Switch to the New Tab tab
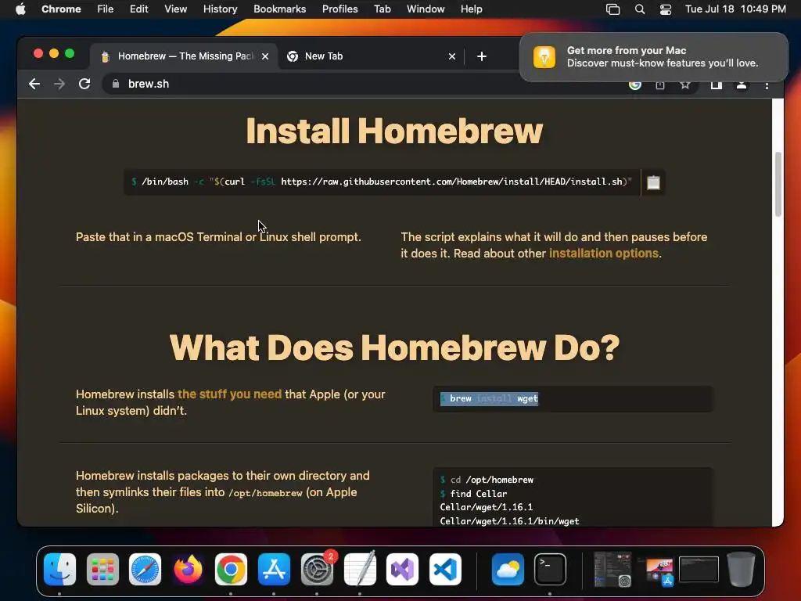Screen dimensions: 801x601 click(x=371, y=56)
